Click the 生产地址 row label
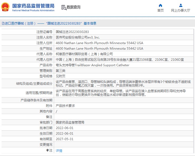The width and height of the screenshot is (195, 156). [x=46, y=49]
